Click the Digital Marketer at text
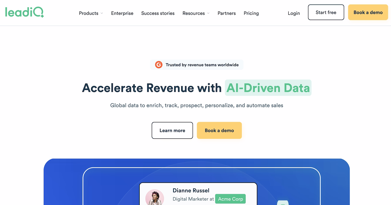Viewport: 391px width, 205px height. click(x=193, y=199)
